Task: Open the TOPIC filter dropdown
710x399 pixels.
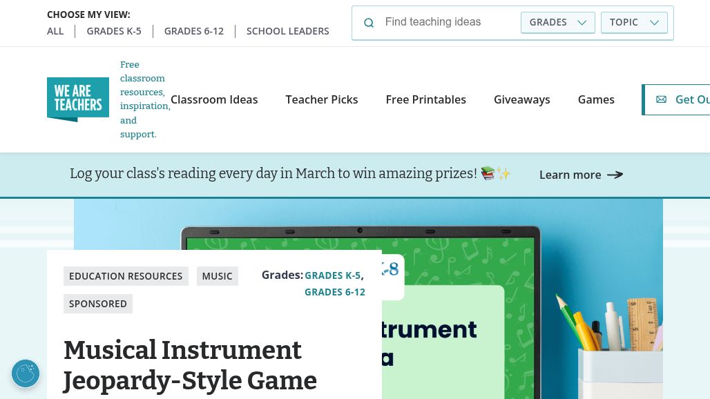Action: point(633,22)
